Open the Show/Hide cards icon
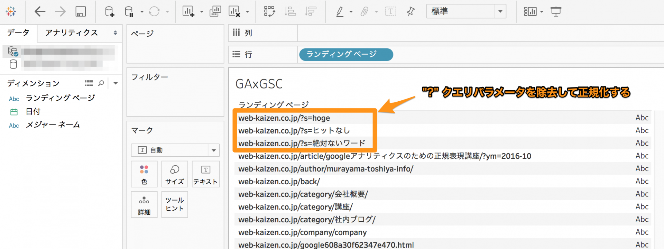The height and width of the screenshot is (249, 664). 530,11
